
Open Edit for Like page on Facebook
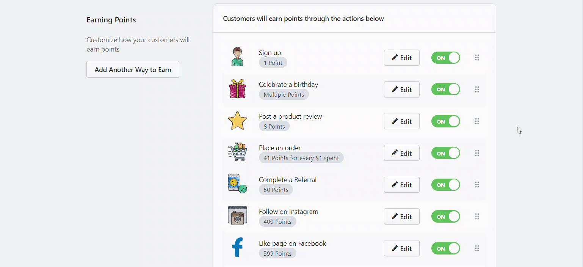point(402,248)
